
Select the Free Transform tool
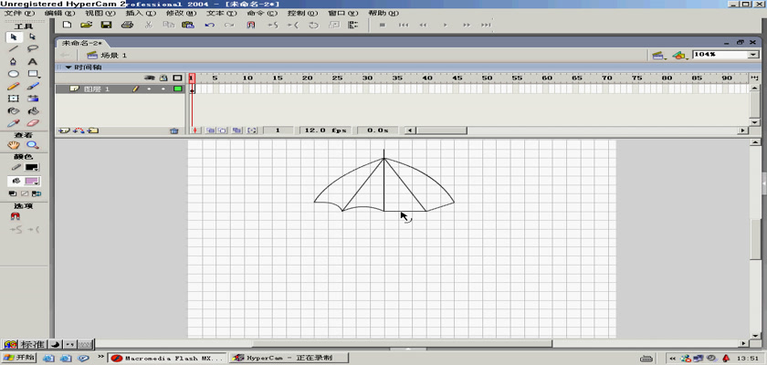14,99
